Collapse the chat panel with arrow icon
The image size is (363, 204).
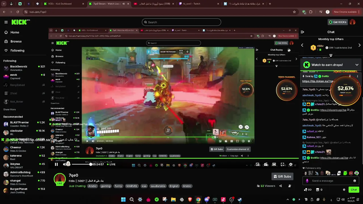tap(302, 32)
